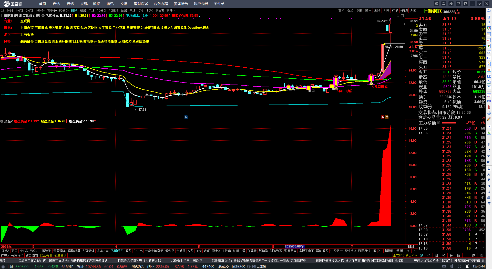Open the circle dropdown beside 资金2 indicator
This screenshot has height=269, width=492.
tap(2, 121)
